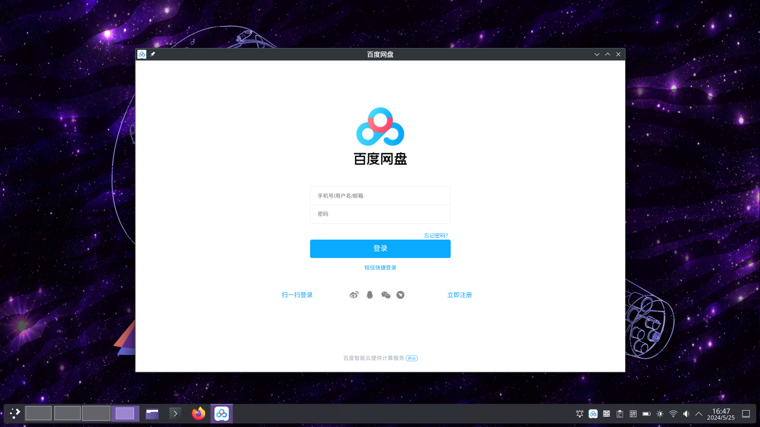Image resolution: width=760 pixels, height=427 pixels.
Task: Toggle the window pin icon in title bar
Action: pos(153,54)
